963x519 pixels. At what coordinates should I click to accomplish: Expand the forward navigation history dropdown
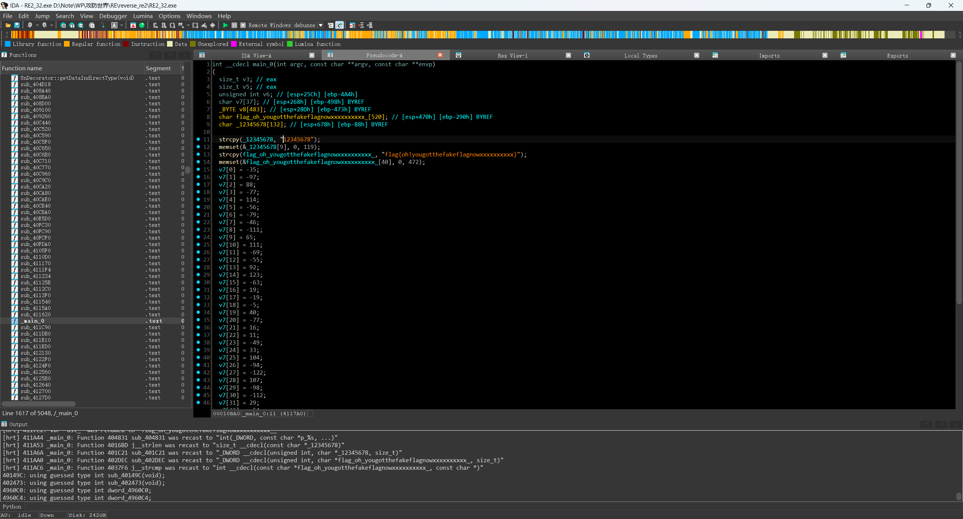[x=51, y=25]
